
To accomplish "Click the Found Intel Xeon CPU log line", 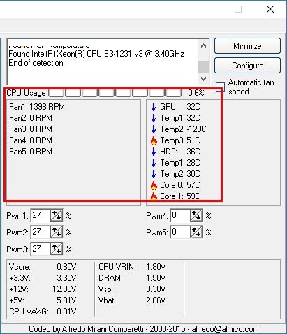I will coord(96,54).
